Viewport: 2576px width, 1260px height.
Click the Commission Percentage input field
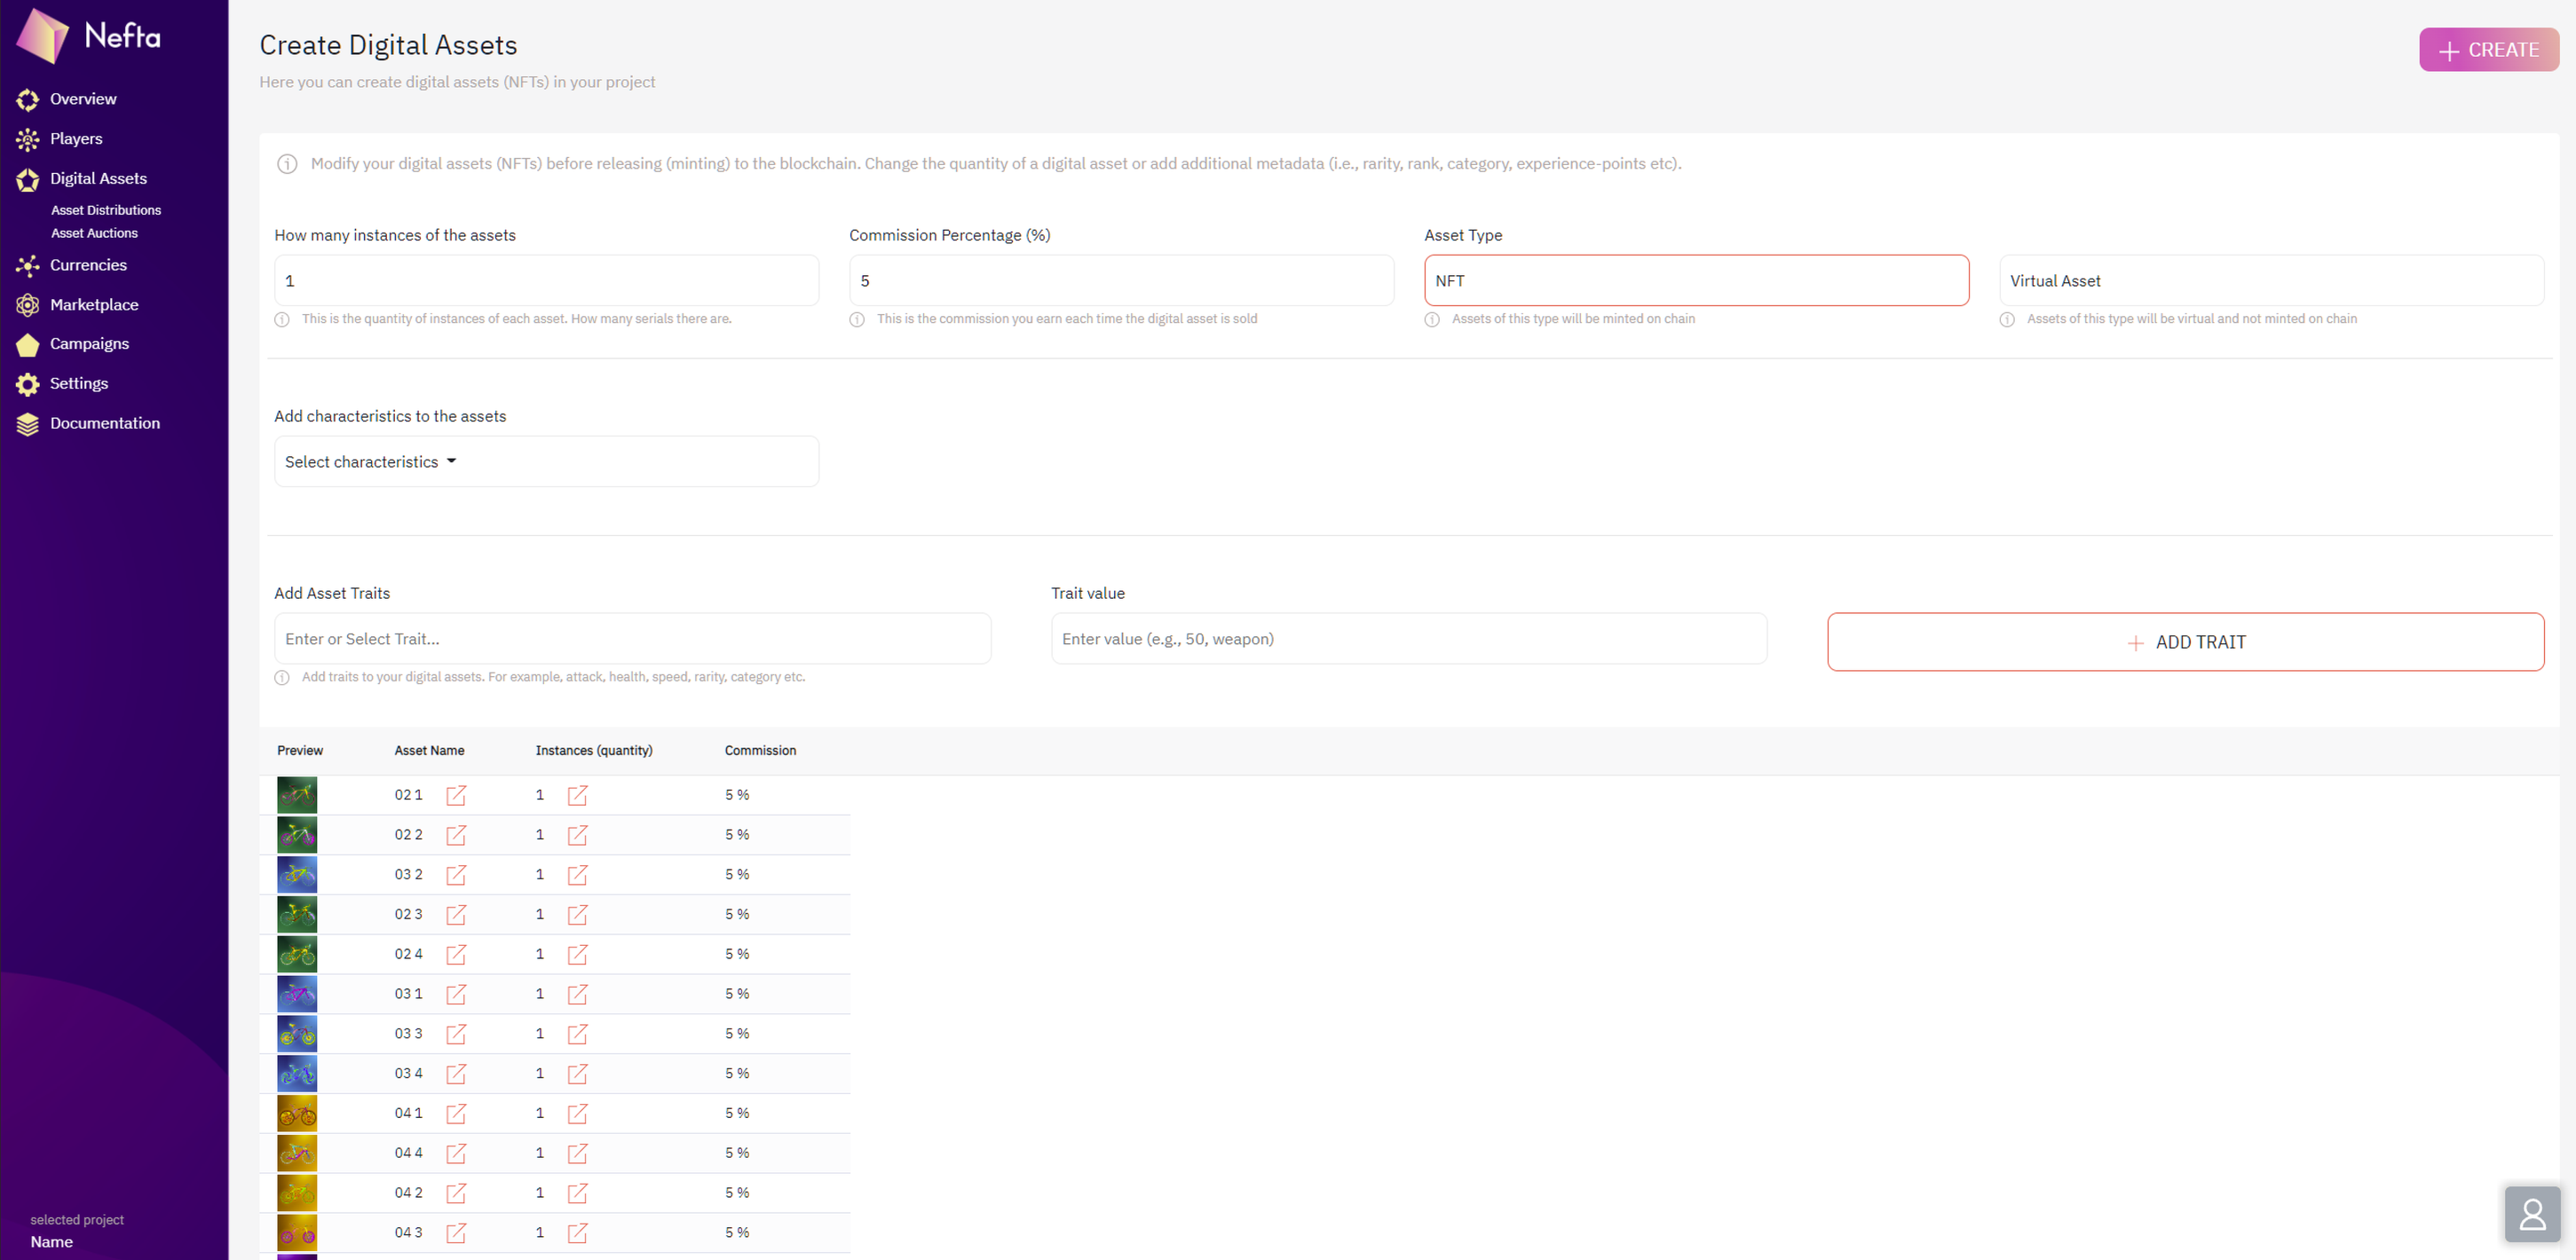(x=1121, y=281)
